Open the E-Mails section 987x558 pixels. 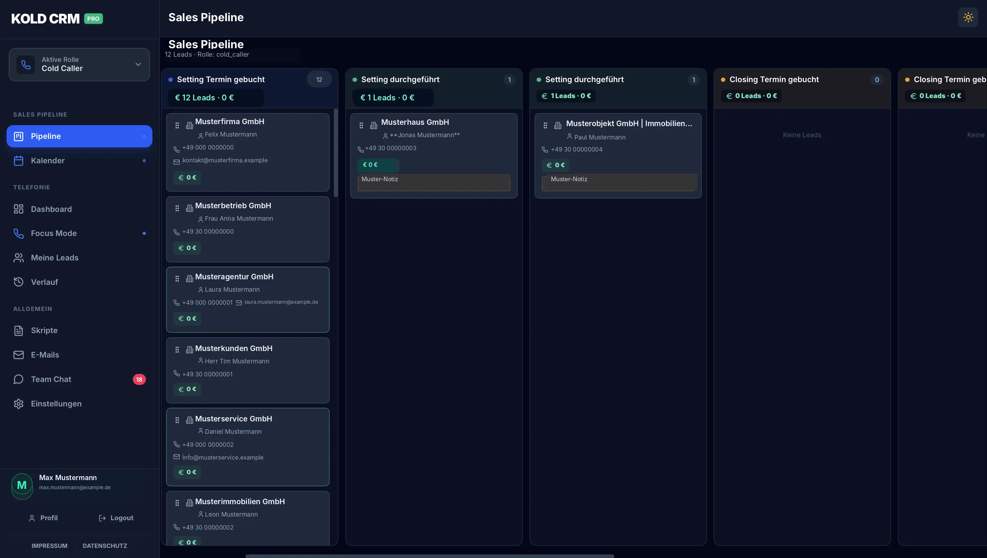[x=79, y=355]
